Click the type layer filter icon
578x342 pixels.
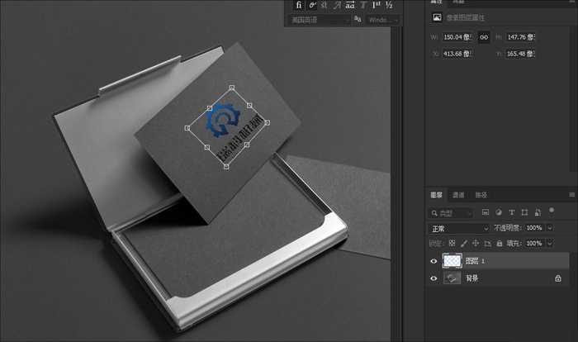[511, 213]
